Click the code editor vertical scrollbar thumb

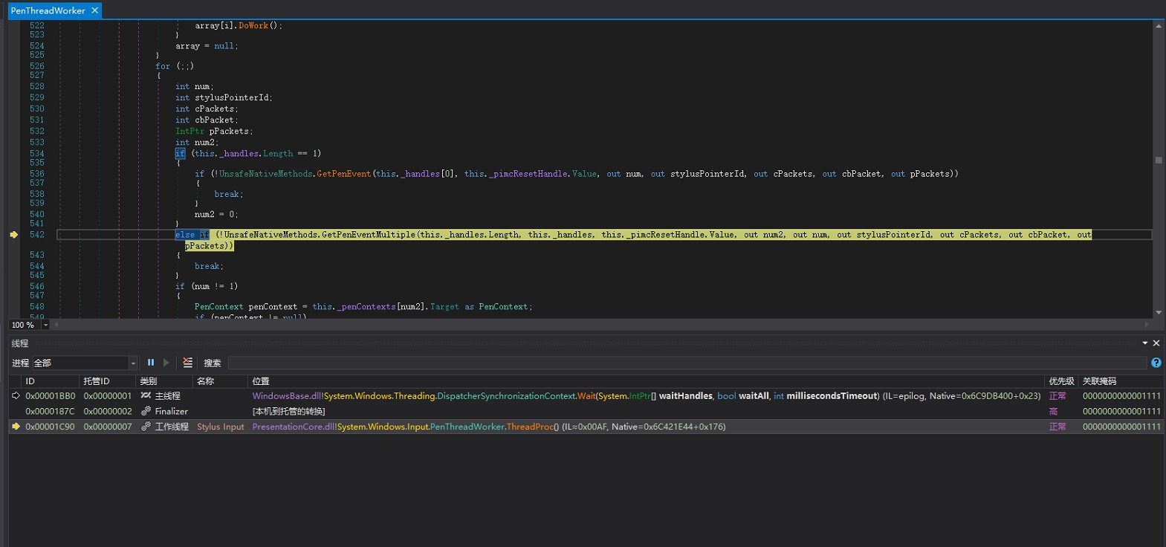pos(1158,160)
